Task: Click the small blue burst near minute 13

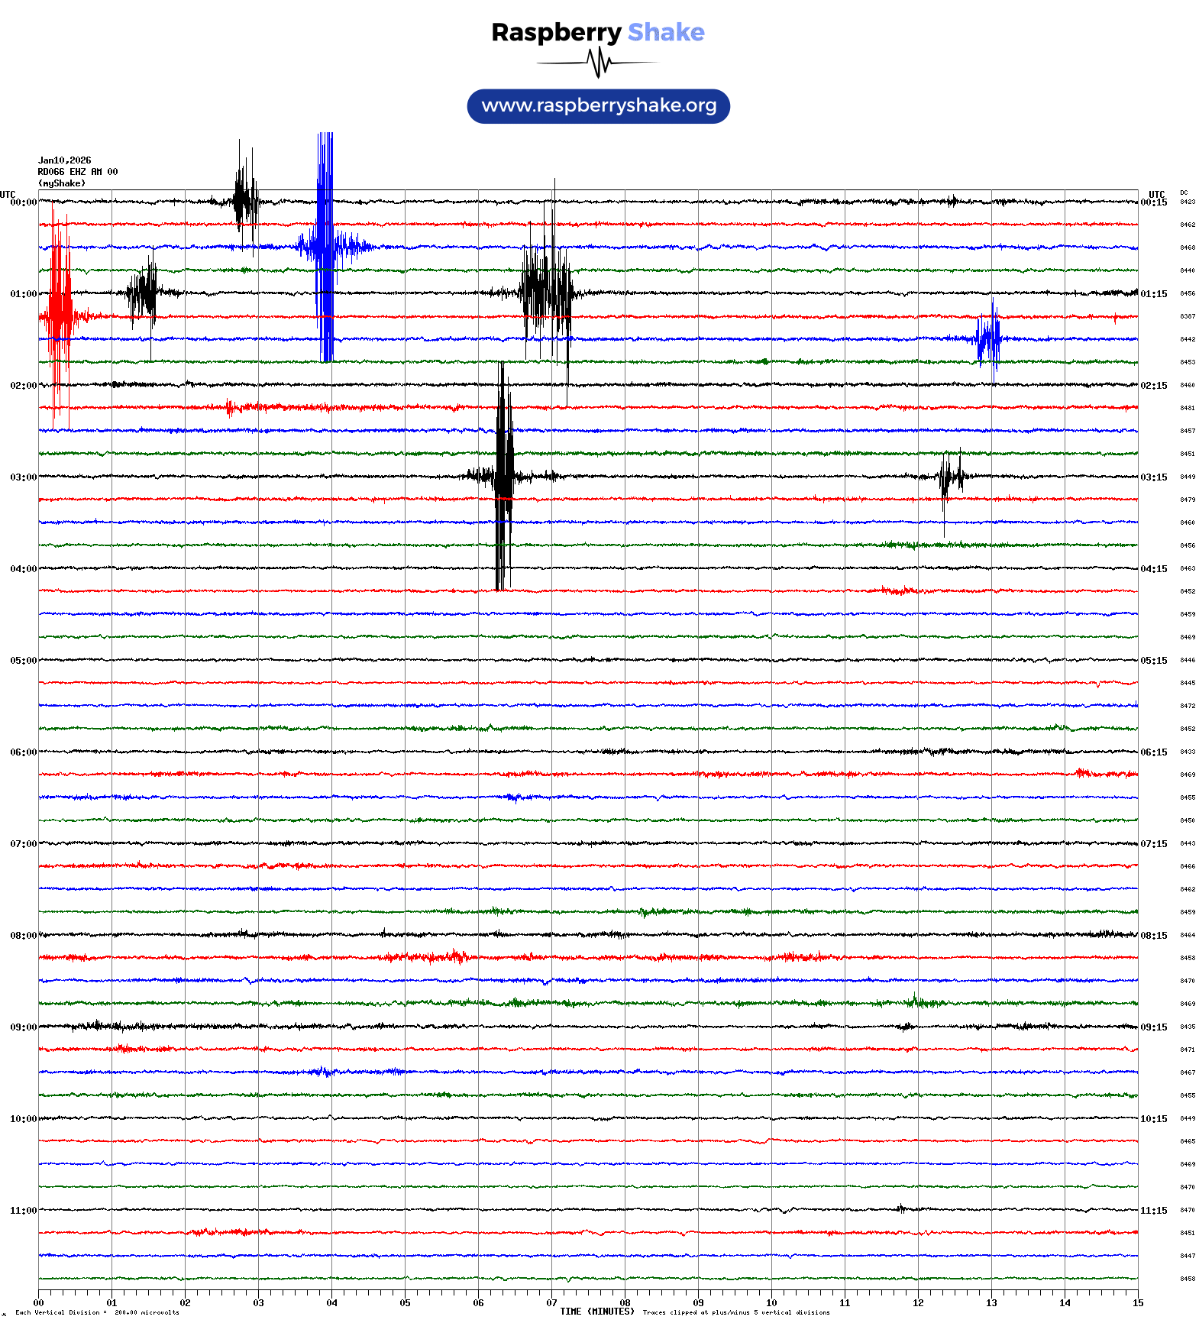Action: (989, 338)
